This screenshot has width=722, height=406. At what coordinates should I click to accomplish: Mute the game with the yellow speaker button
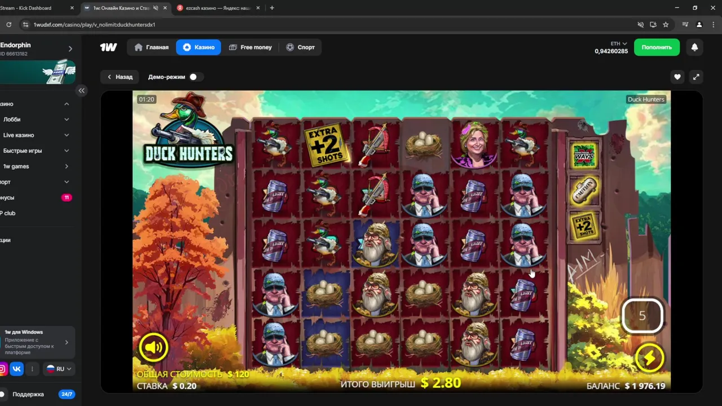pyautogui.click(x=153, y=348)
